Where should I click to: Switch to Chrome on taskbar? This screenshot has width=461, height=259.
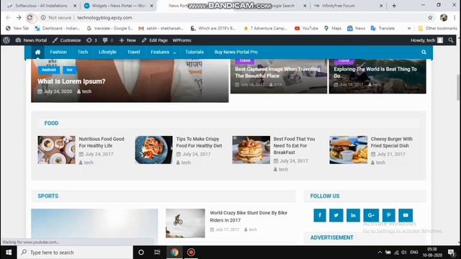174,253
